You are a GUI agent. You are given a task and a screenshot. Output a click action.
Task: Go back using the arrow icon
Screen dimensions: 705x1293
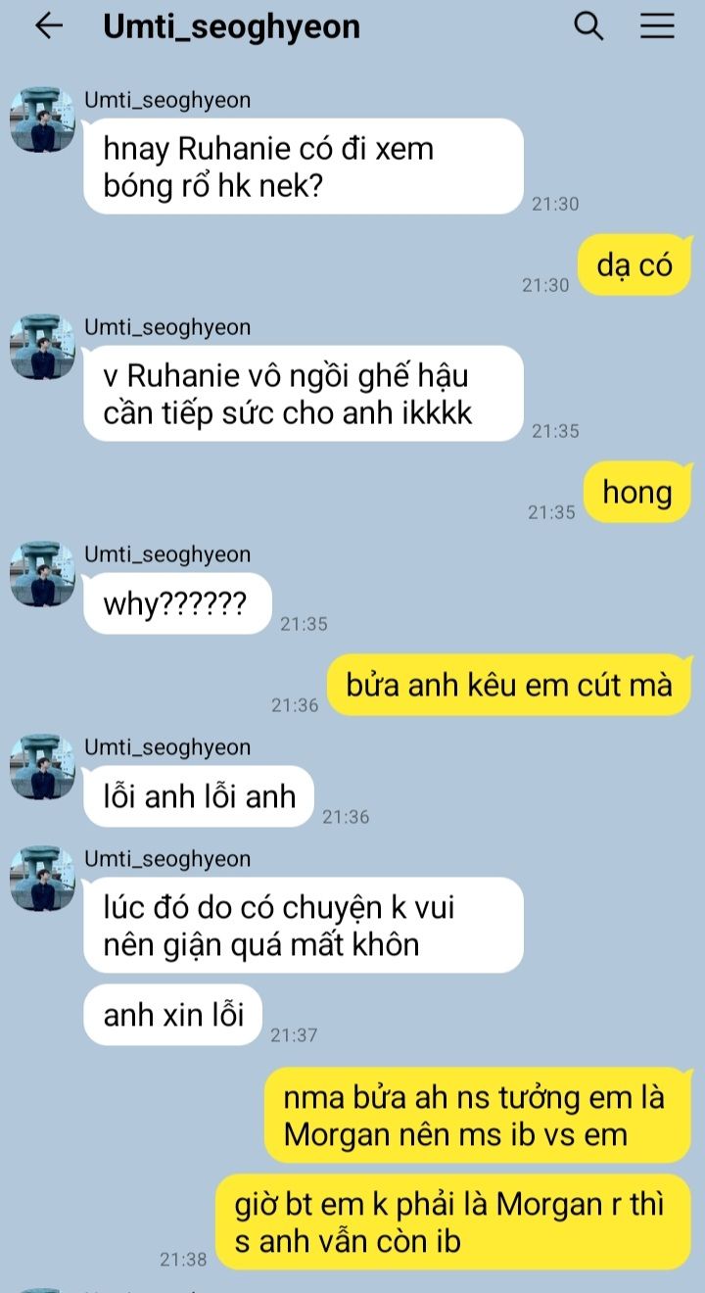[48, 26]
